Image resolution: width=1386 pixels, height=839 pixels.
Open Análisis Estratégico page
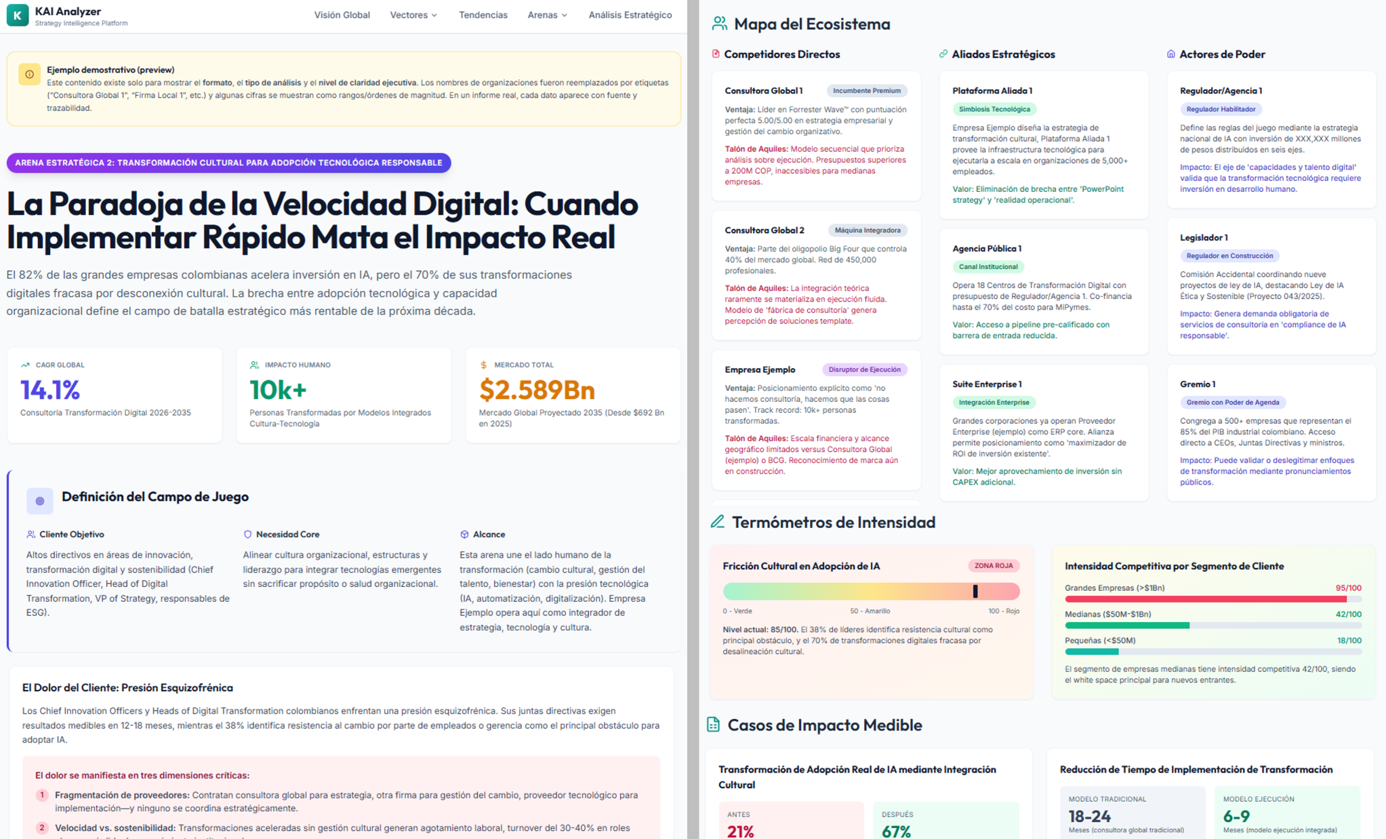[x=630, y=15]
